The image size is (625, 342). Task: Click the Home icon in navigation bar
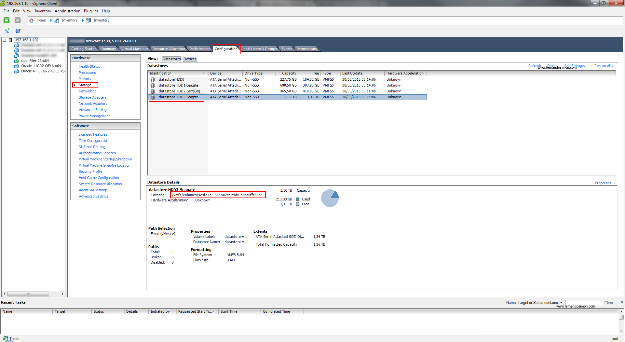click(32, 21)
